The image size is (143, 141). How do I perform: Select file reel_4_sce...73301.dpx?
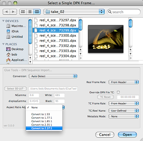coord(55,40)
